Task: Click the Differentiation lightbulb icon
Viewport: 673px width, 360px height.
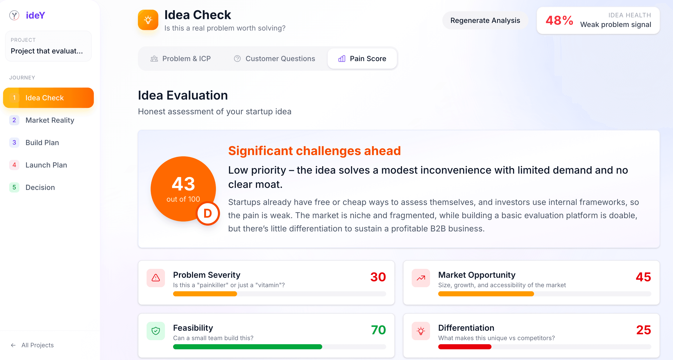Action: click(421, 331)
